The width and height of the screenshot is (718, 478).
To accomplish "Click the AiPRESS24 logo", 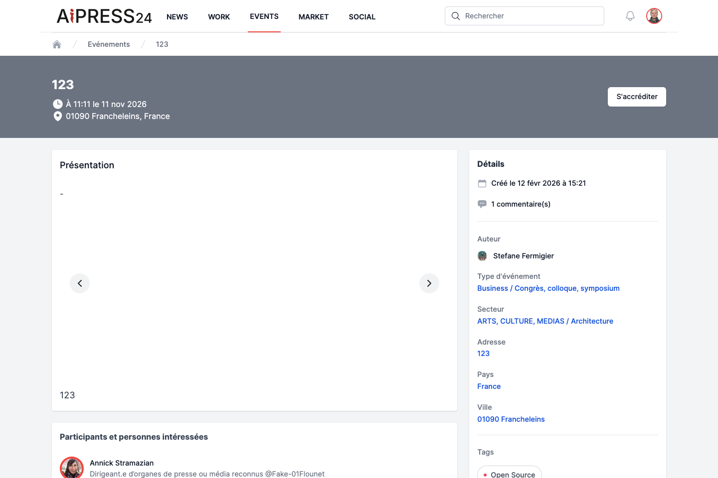I will point(104,16).
